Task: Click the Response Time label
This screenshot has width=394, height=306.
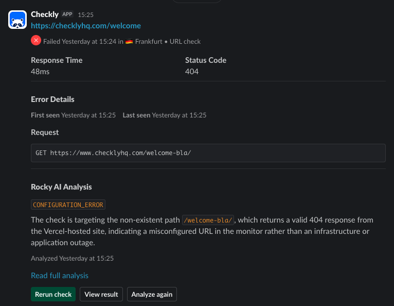Action: tap(57, 60)
